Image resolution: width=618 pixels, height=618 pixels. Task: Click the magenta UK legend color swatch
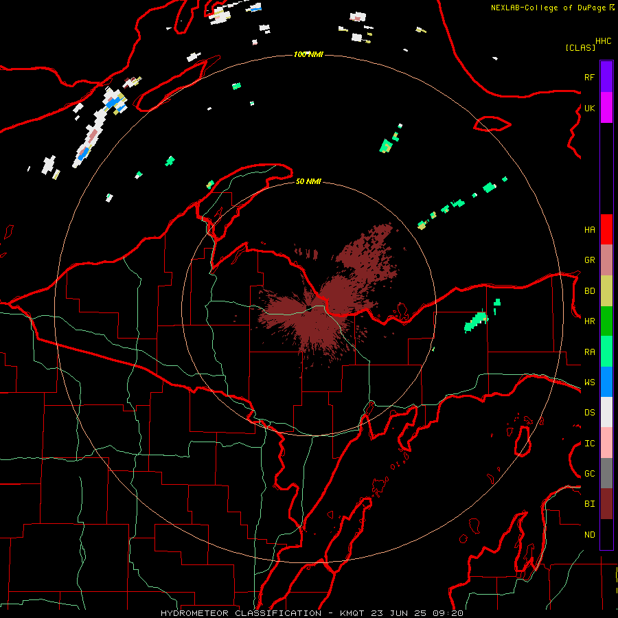606,108
